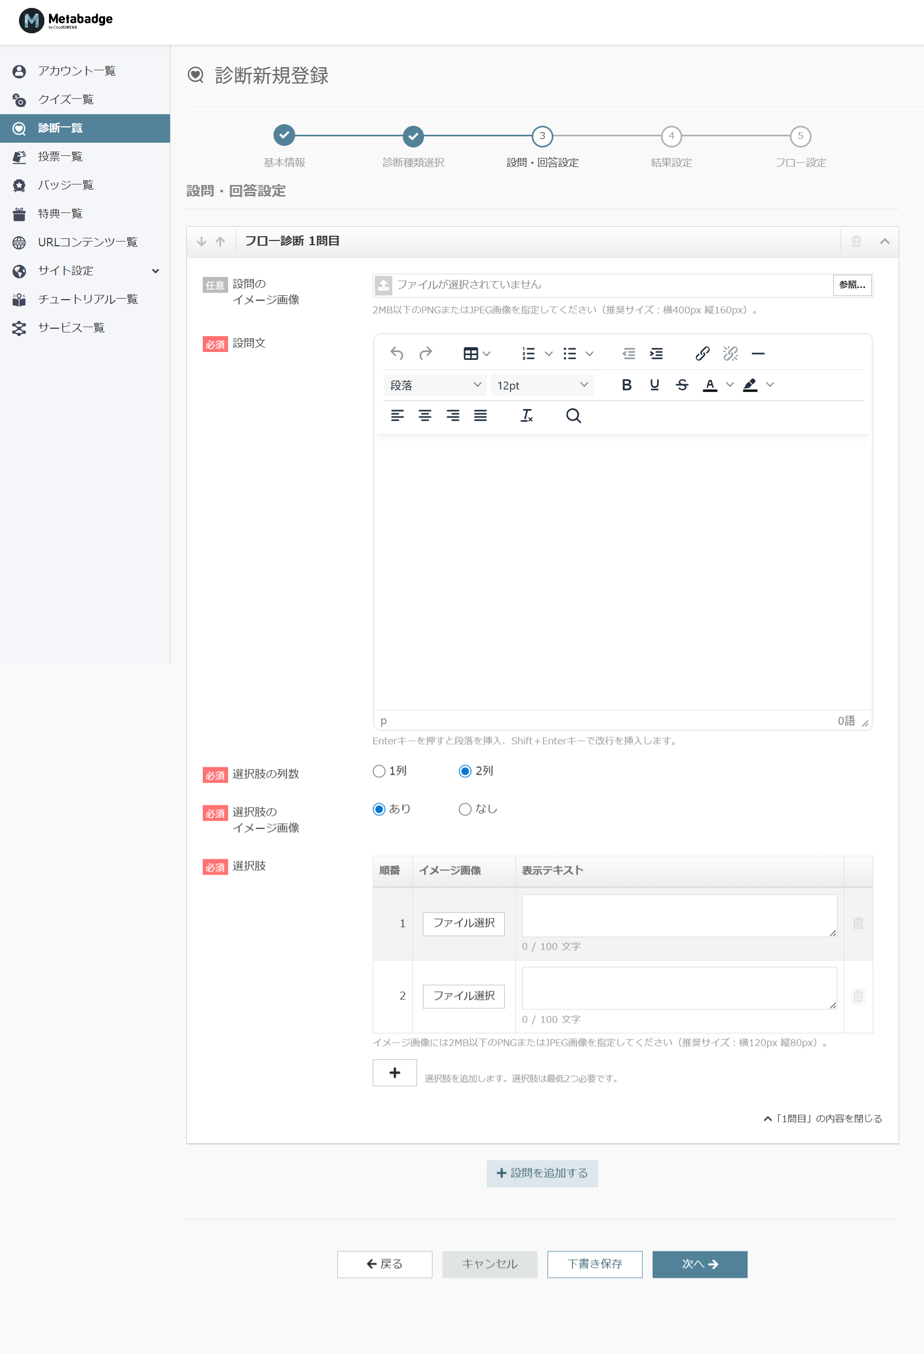The width and height of the screenshot is (924, 1354).
Task: Click the clear formatting icon
Action: (x=526, y=416)
